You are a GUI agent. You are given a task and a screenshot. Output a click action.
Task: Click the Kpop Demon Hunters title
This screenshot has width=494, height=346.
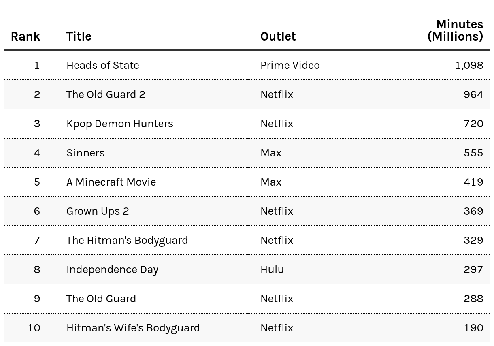coord(120,124)
